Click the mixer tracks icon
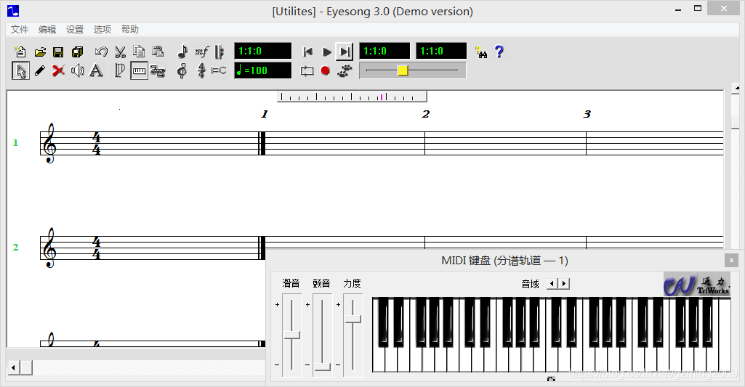The height and width of the screenshot is (387, 745). tap(158, 70)
